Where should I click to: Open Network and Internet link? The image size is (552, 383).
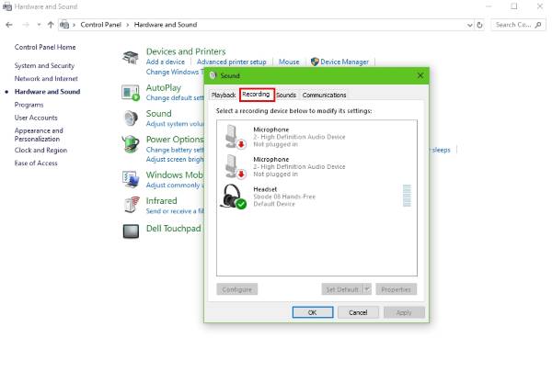click(46, 79)
